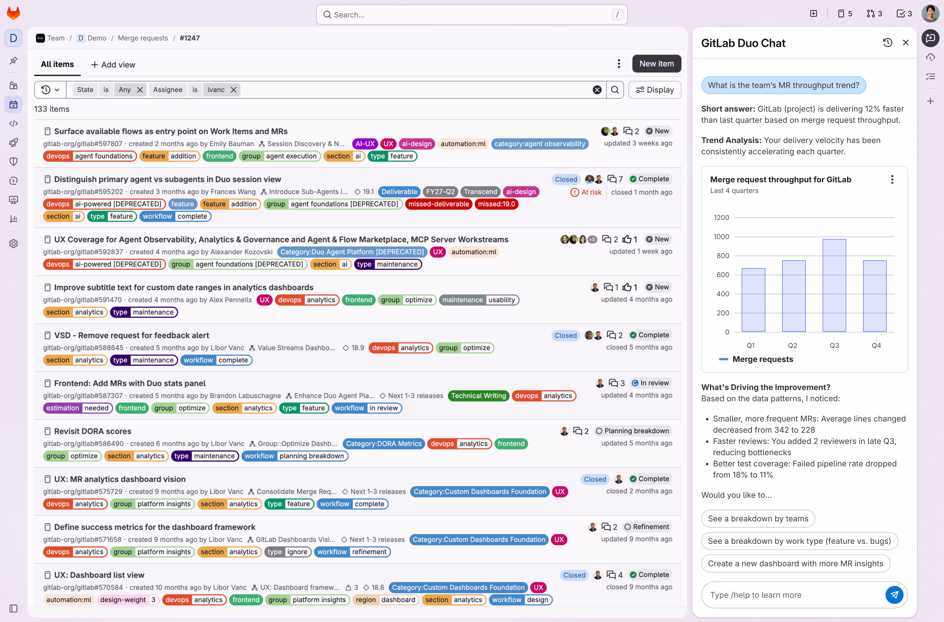The height and width of the screenshot is (622, 944).
Task: Open the Settings gear sidebar icon
Action: (x=13, y=244)
